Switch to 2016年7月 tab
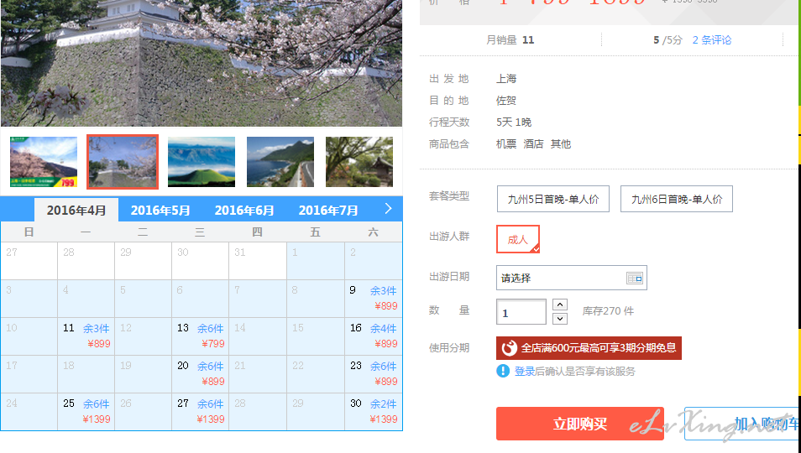This screenshot has height=453, width=801. pyautogui.click(x=328, y=211)
